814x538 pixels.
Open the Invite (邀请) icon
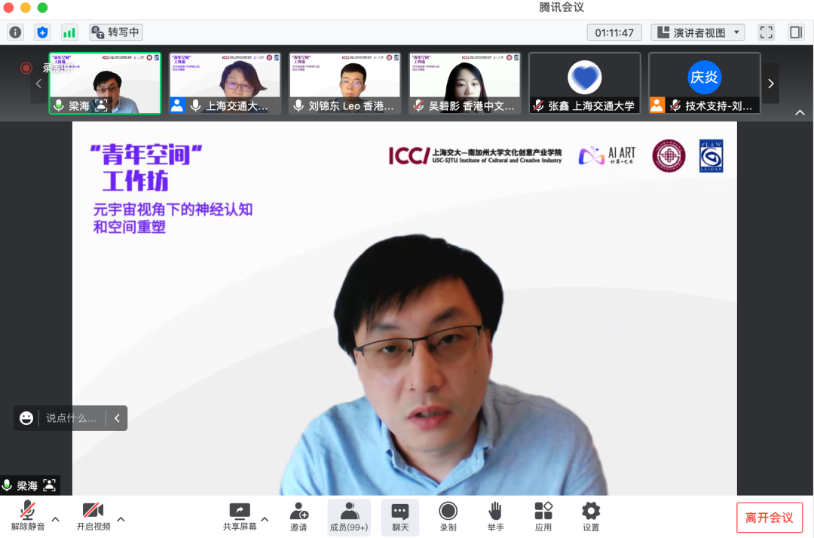click(x=298, y=516)
